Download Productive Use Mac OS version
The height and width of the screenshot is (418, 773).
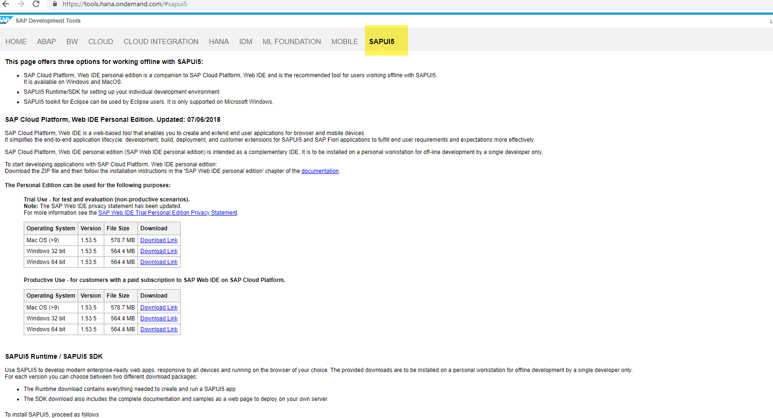tap(159, 308)
